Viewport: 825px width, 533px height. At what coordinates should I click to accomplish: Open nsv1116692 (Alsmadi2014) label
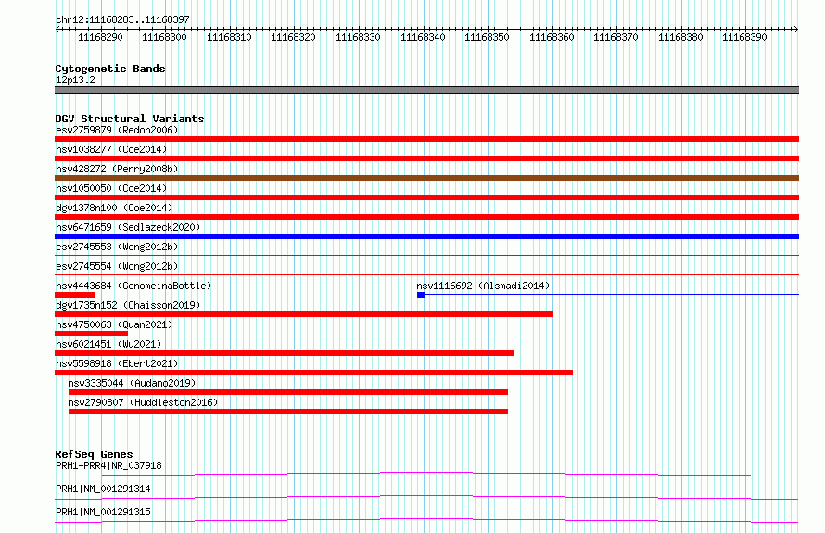483,286
